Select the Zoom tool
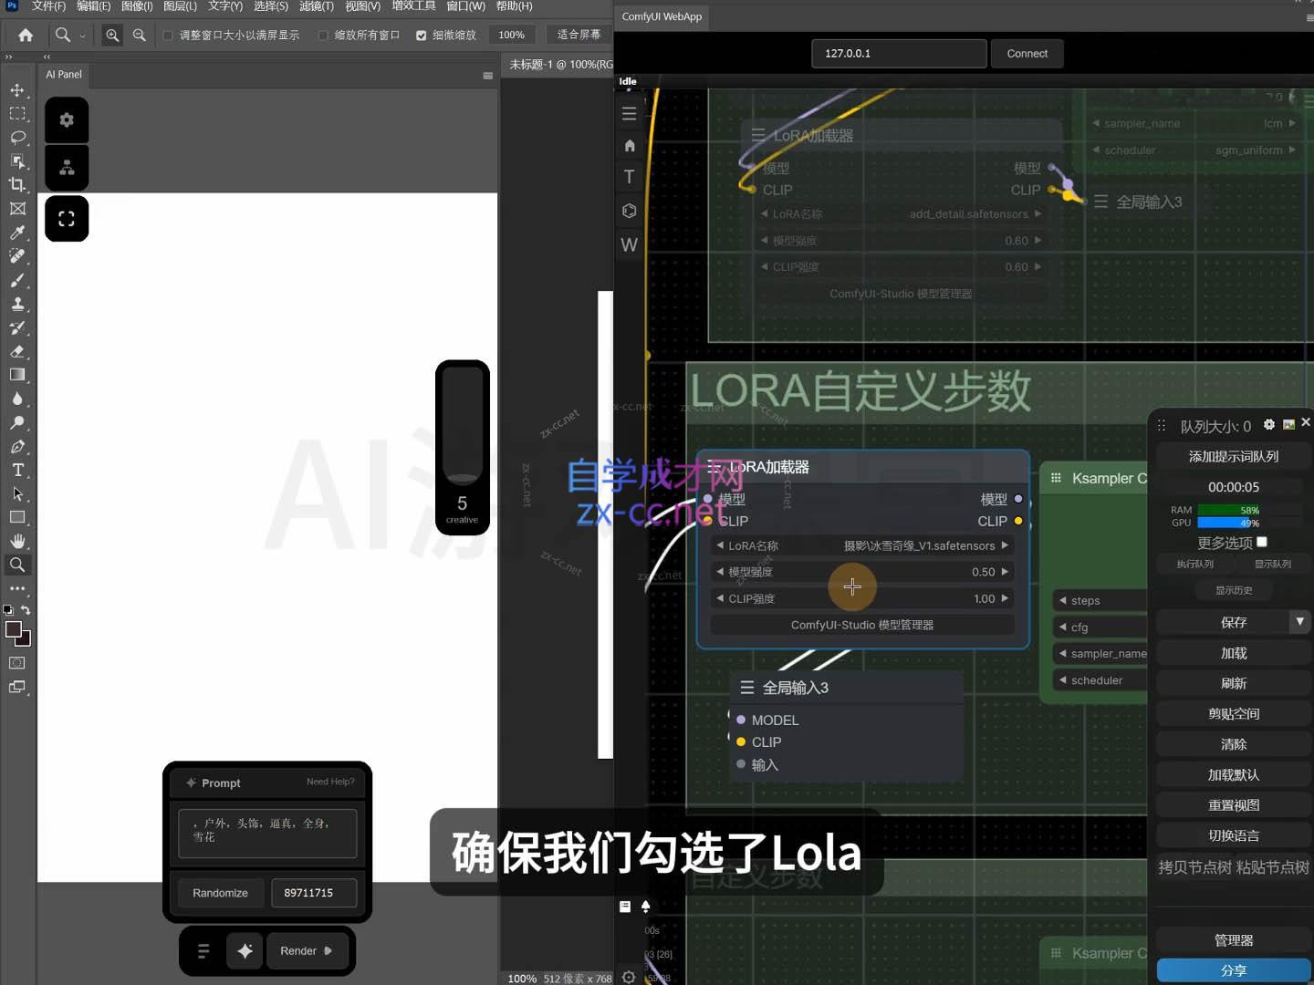Image resolution: width=1314 pixels, height=985 pixels. pyautogui.click(x=18, y=565)
